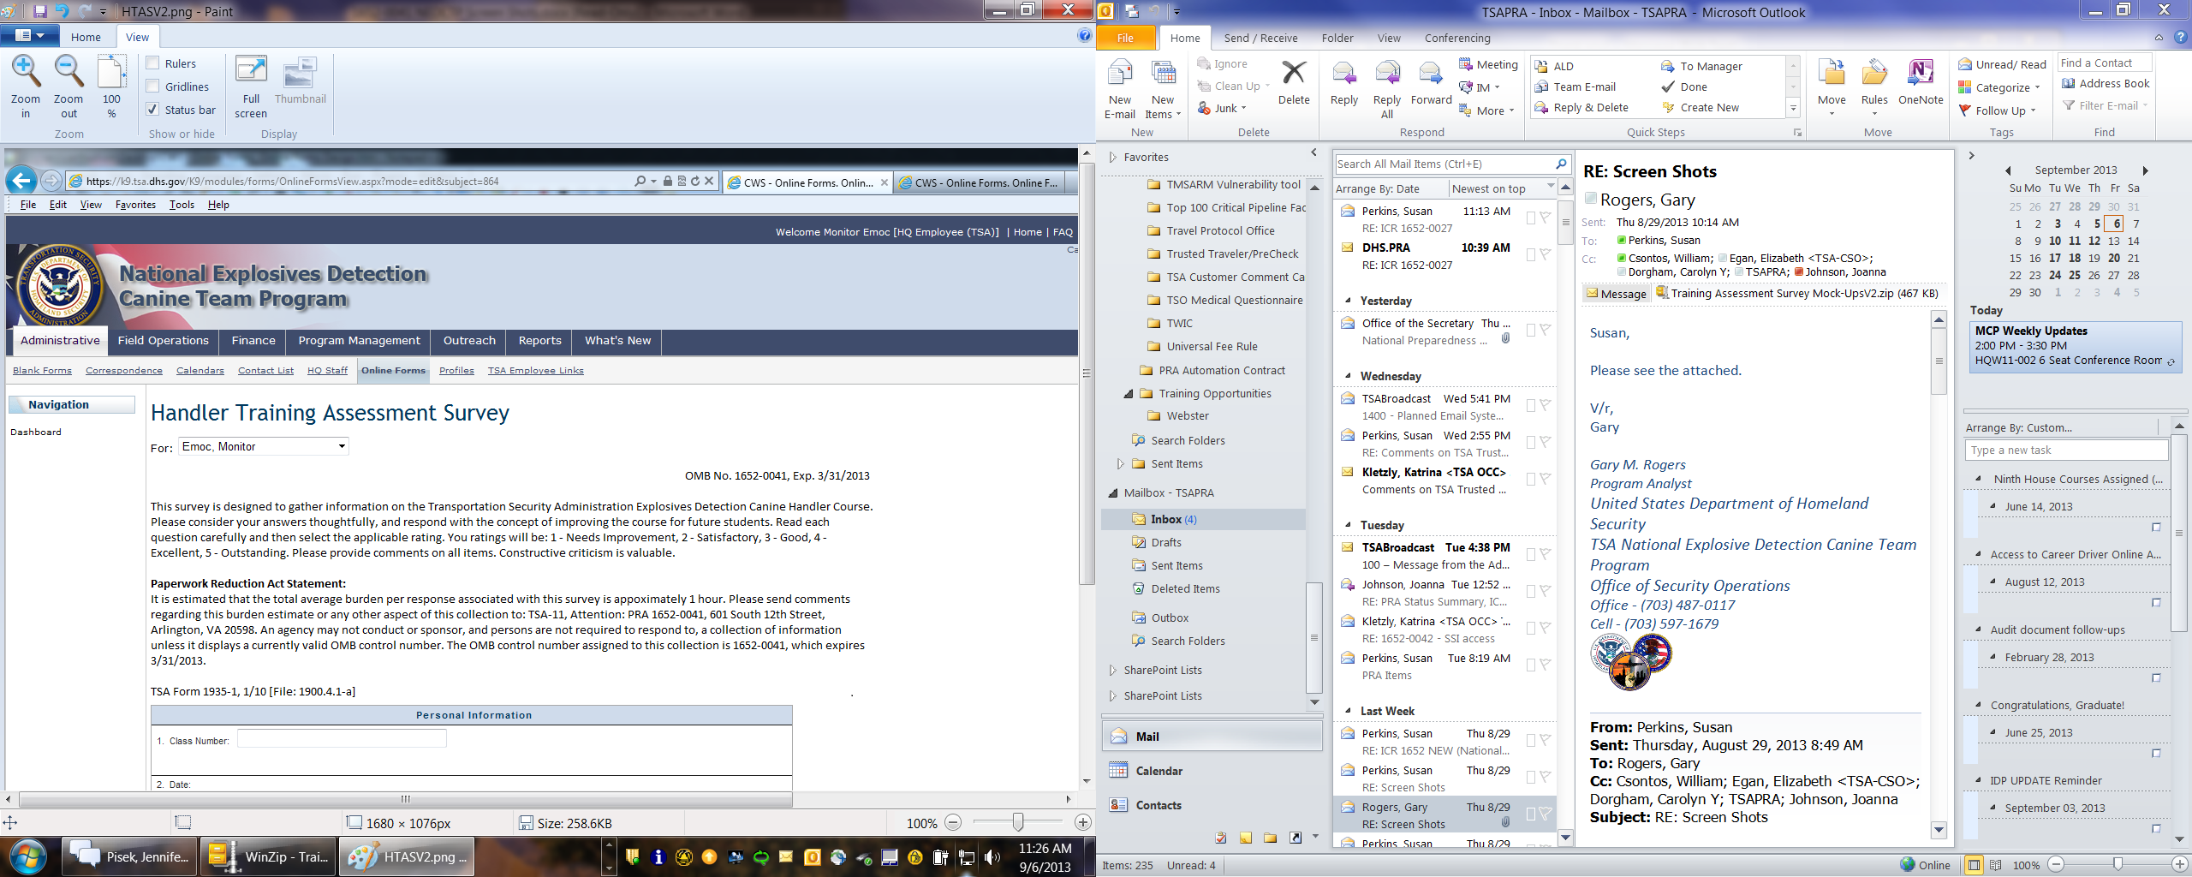
Task: Flag the TSABroadcast Tue 4:38 PM message
Action: point(1545,554)
